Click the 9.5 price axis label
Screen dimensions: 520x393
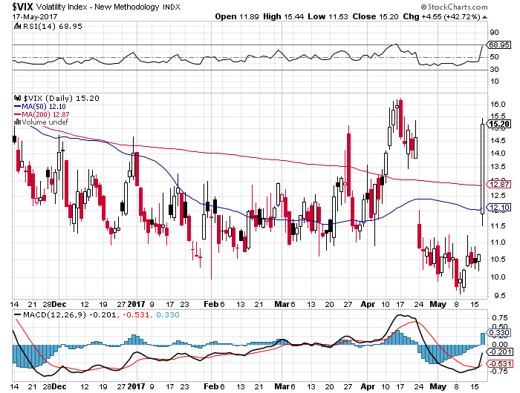click(500, 296)
